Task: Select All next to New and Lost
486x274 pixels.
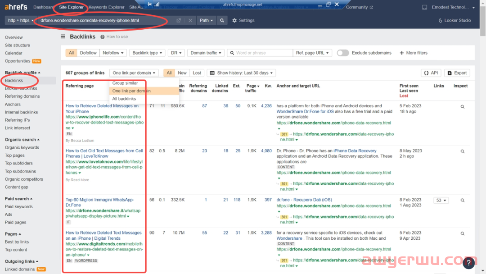Action: coord(169,73)
